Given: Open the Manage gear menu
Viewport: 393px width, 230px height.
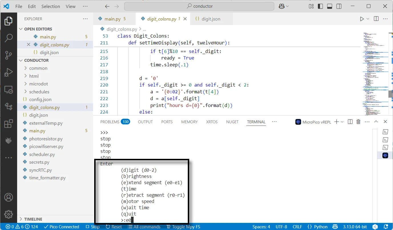Looking at the screenshot, I should 9,214.
